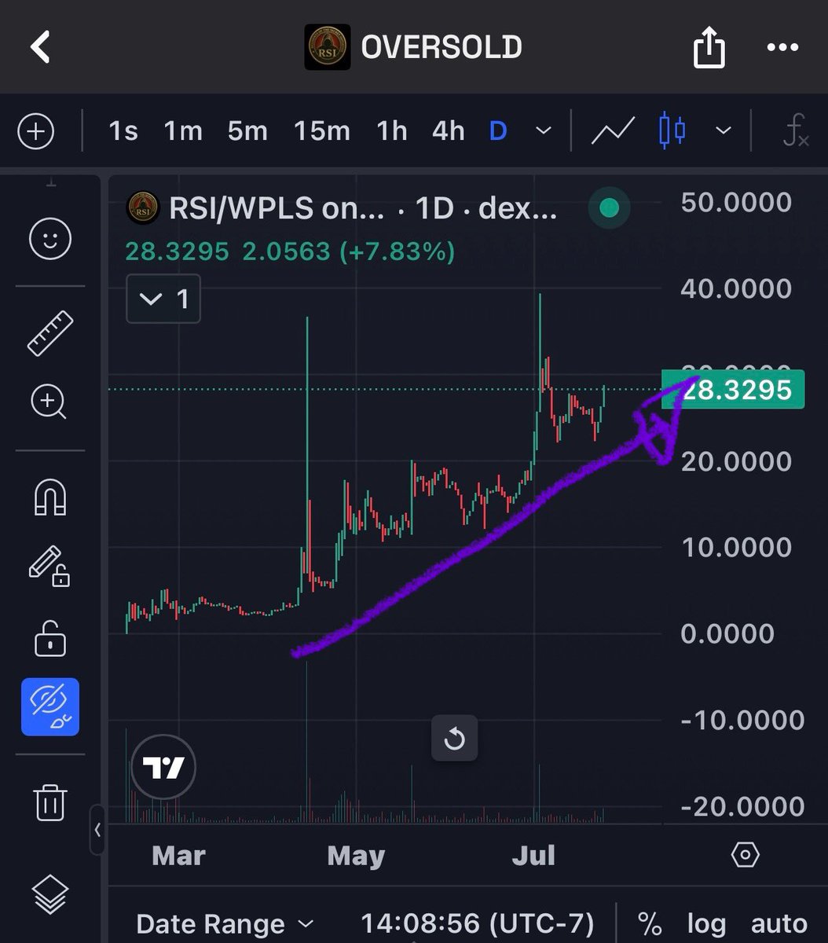Toggle percent scale mode
Viewport: 828px width, 943px height.
coord(649,924)
